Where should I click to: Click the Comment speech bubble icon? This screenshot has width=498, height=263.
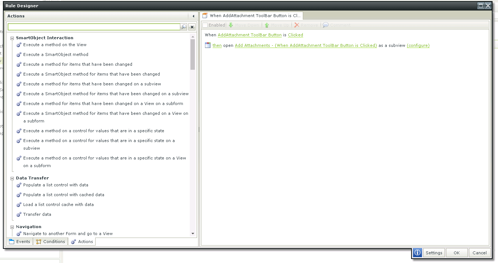(x=326, y=25)
